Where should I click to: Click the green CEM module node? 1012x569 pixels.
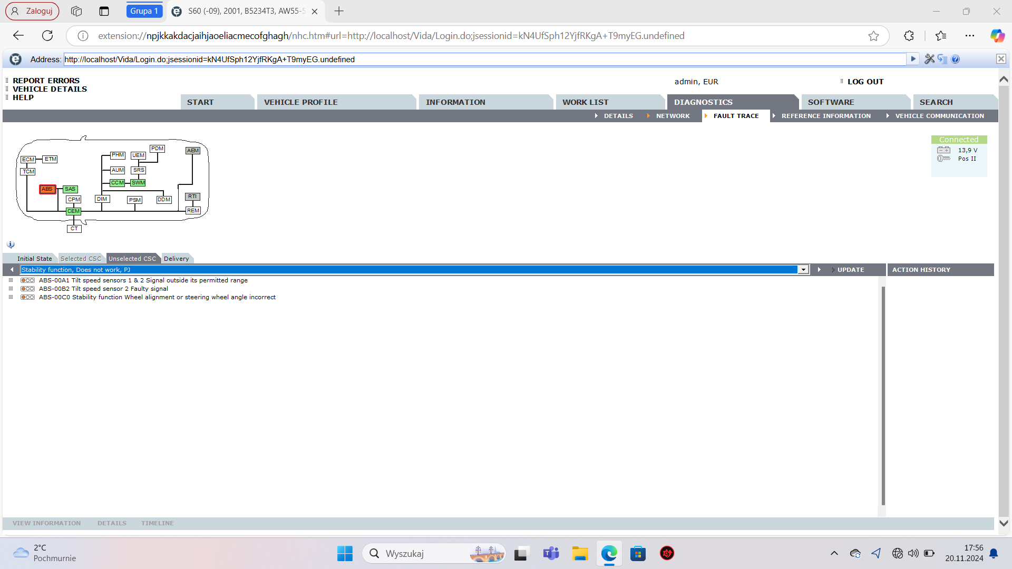73,211
